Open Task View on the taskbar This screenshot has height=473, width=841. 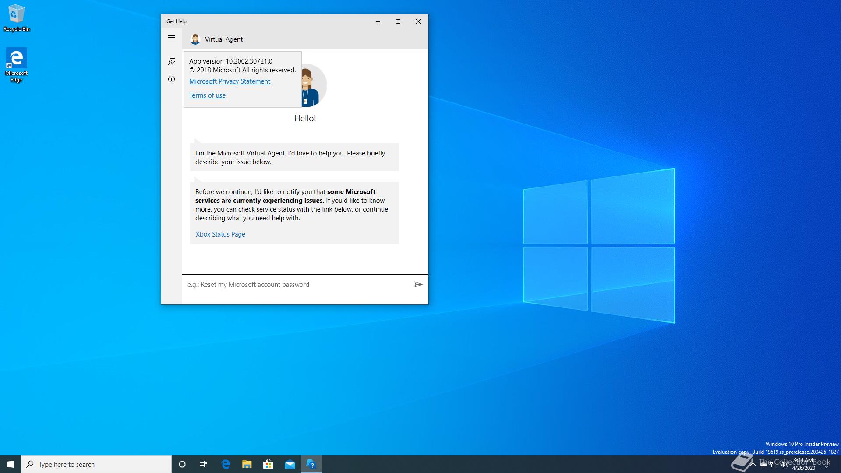click(x=203, y=464)
